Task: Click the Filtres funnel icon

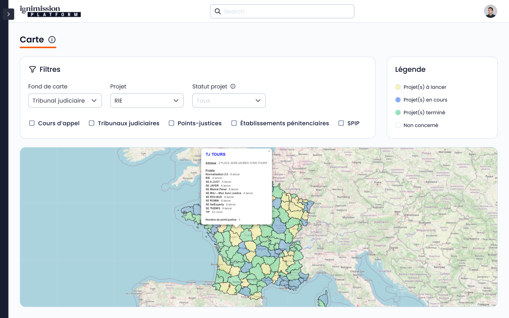Action: 32,70
